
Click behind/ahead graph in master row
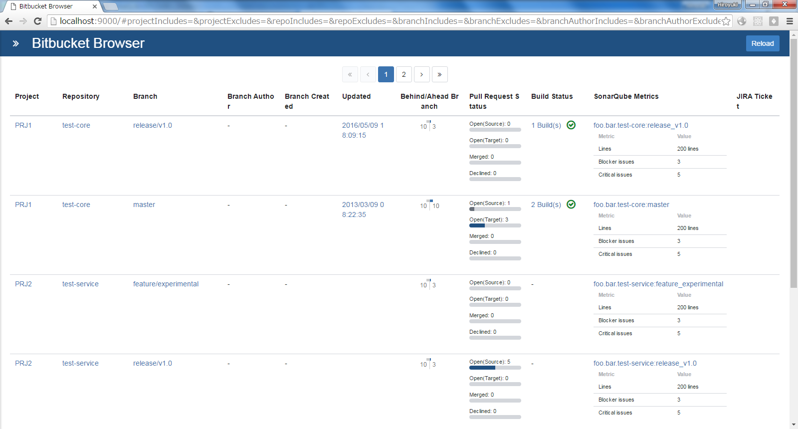point(429,205)
